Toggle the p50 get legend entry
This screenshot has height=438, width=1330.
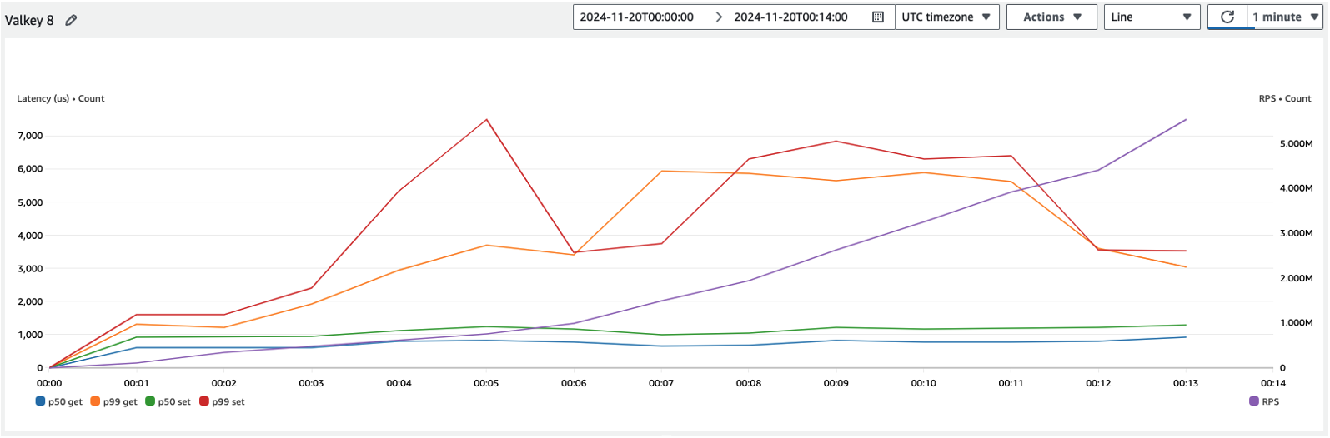click(x=59, y=402)
